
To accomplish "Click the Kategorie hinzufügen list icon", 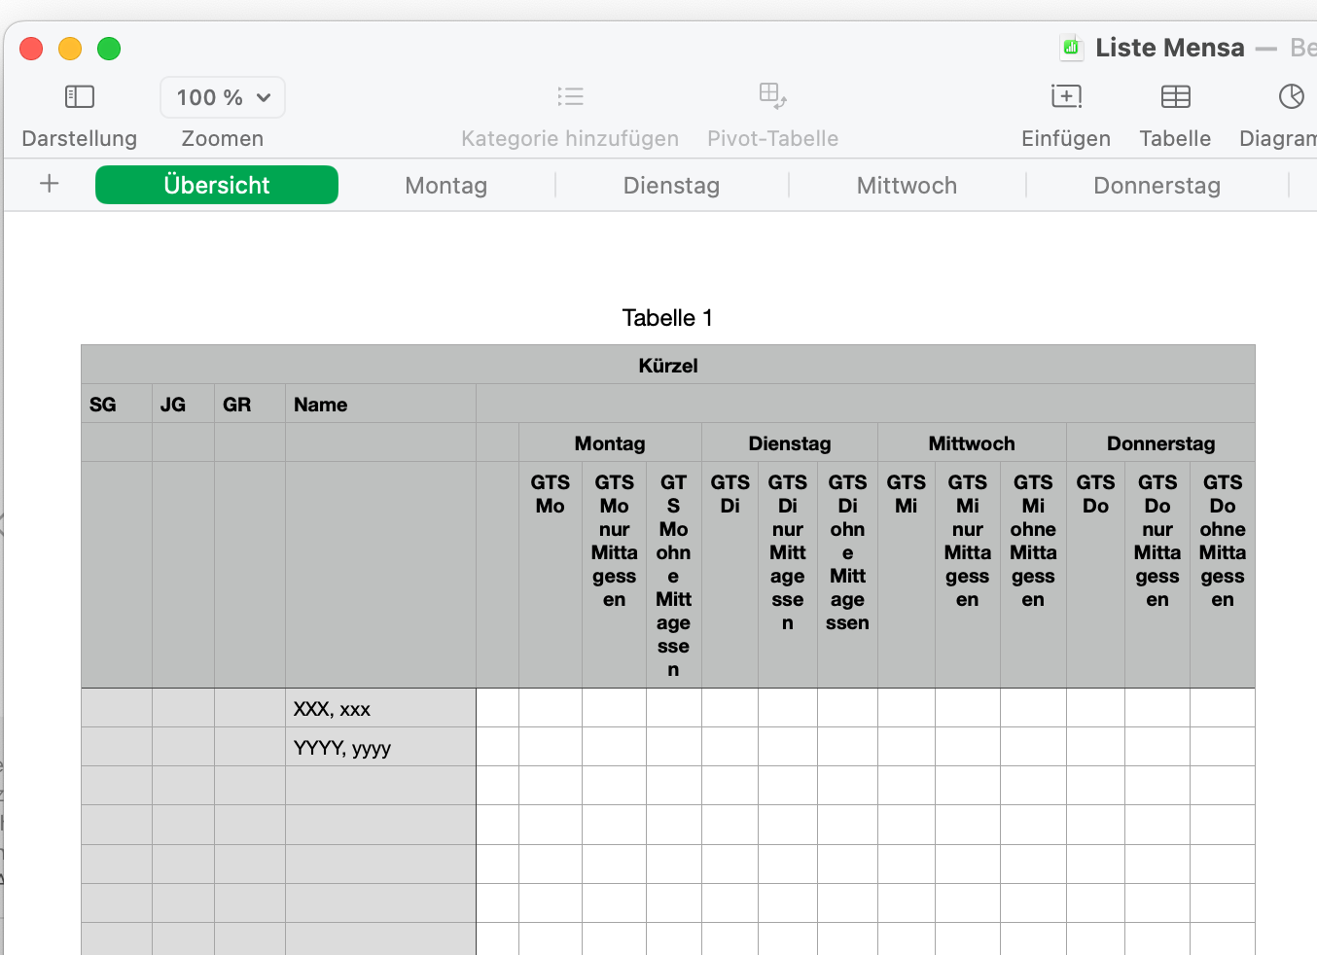I will tap(570, 96).
